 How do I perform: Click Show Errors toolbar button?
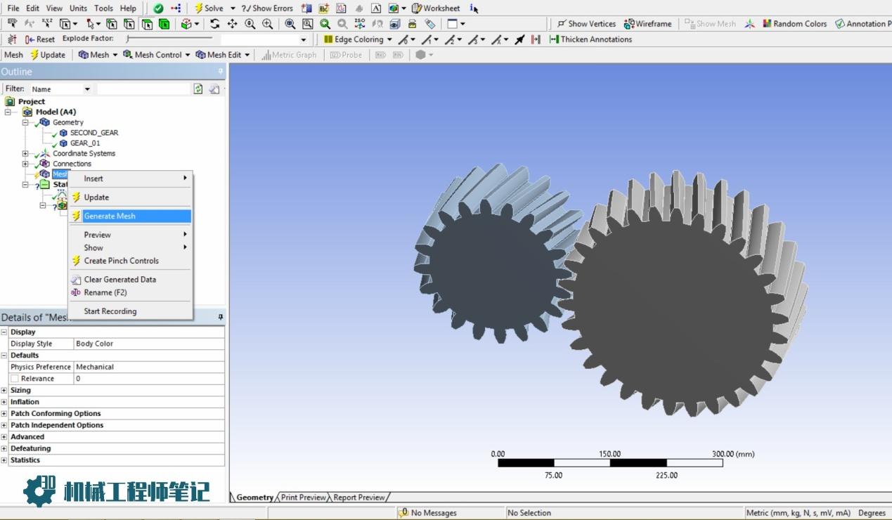pos(267,8)
